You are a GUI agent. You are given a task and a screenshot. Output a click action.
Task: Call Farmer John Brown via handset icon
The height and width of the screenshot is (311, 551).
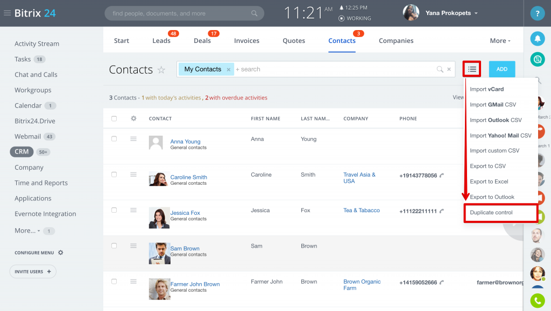coord(442,282)
